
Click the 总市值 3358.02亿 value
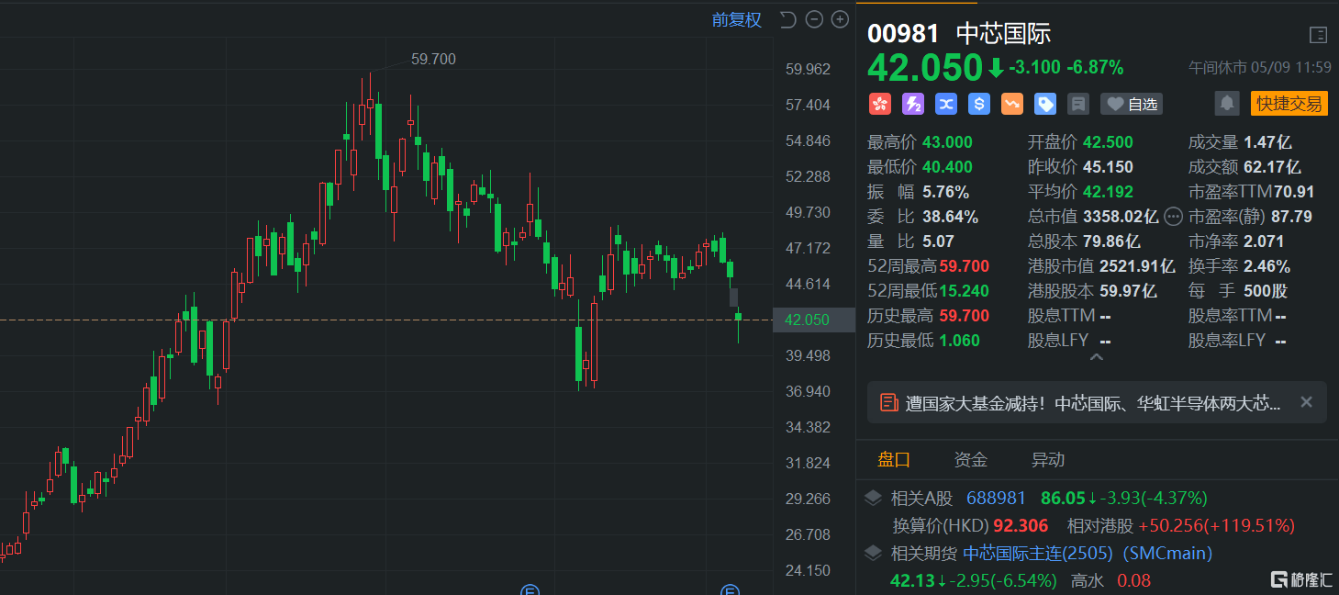(x=1121, y=217)
